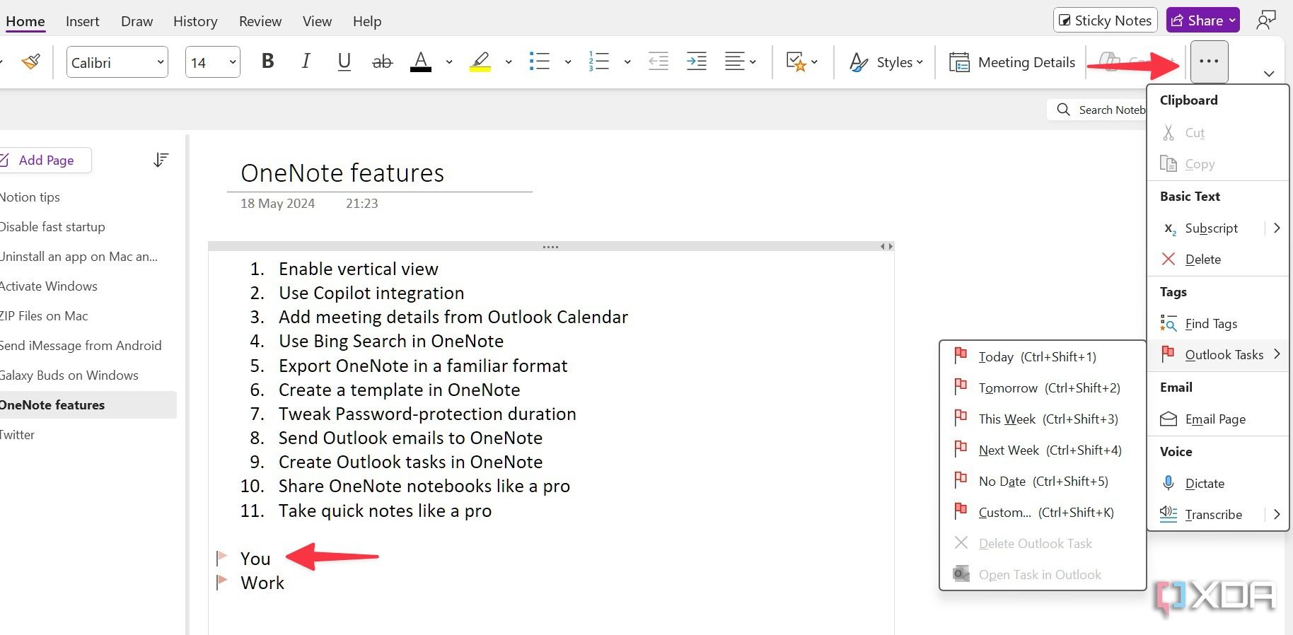Click the task flag next to You
This screenshot has height=635, width=1293.
(221, 558)
